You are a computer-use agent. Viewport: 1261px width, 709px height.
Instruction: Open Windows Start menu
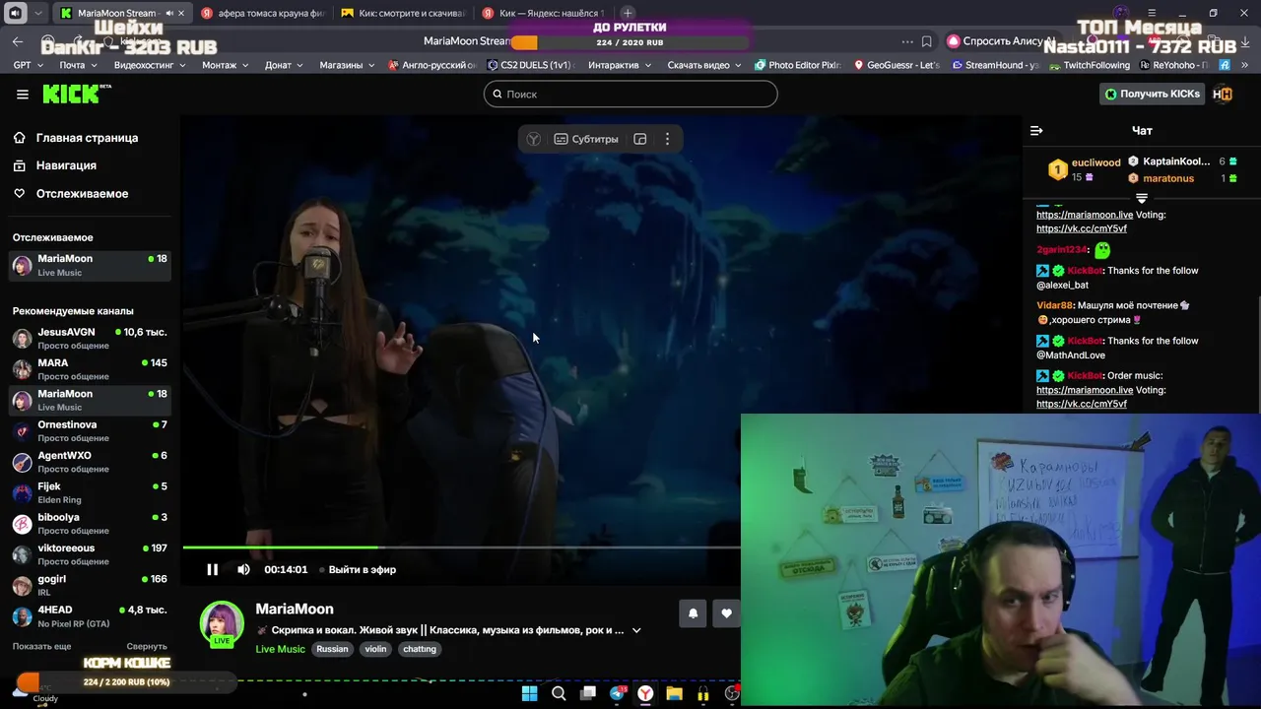click(x=529, y=693)
